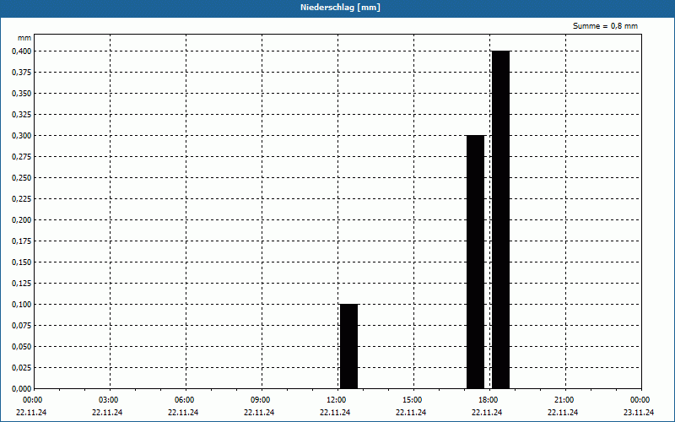675x422 pixels.
Task: Click the 0,125 y-axis value
Action: coord(22,284)
